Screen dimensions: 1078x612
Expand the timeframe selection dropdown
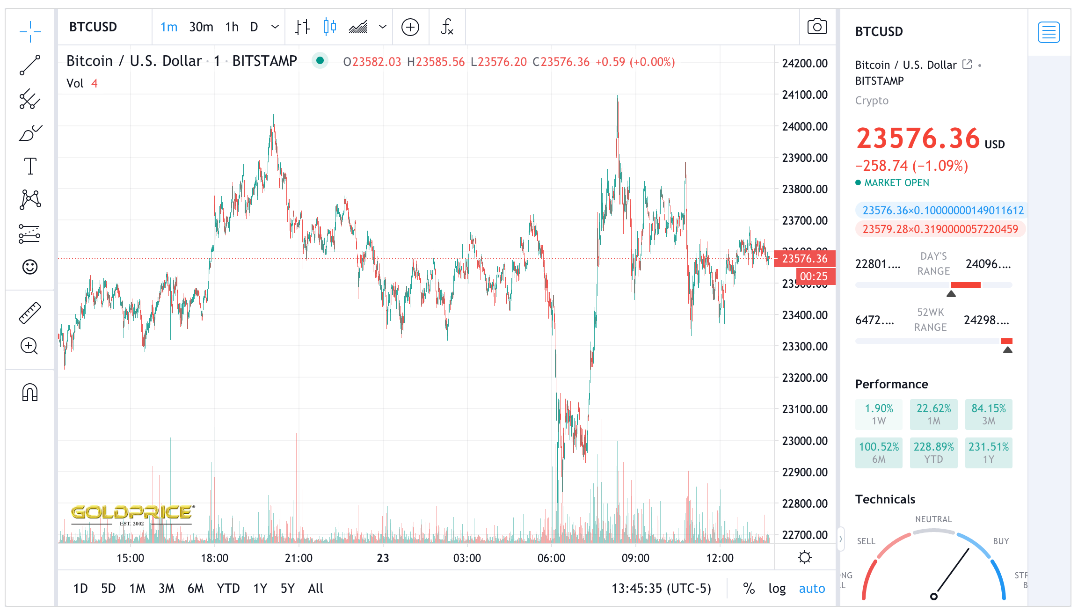[274, 27]
